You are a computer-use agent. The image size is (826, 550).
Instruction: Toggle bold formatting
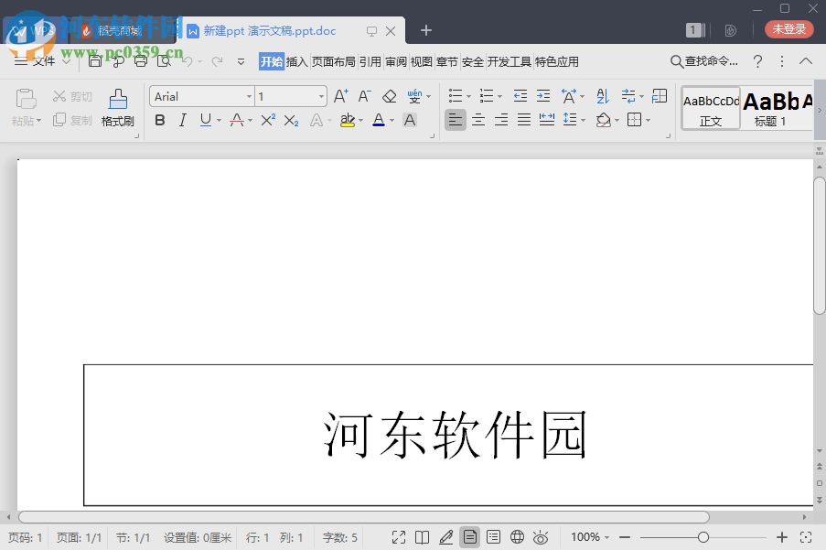click(160, 120)
